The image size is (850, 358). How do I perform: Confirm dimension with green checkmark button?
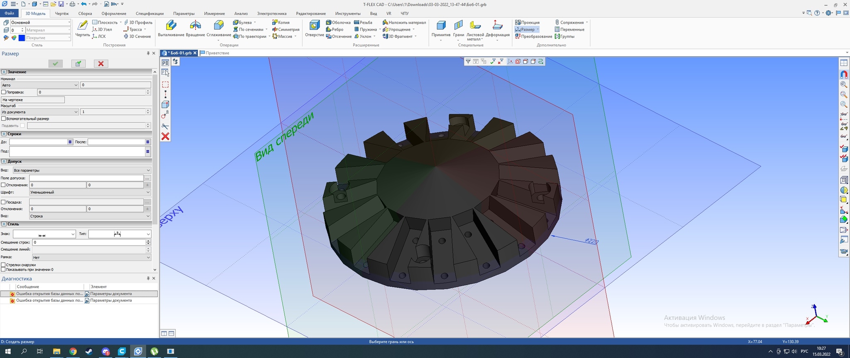tap(55, 63)
